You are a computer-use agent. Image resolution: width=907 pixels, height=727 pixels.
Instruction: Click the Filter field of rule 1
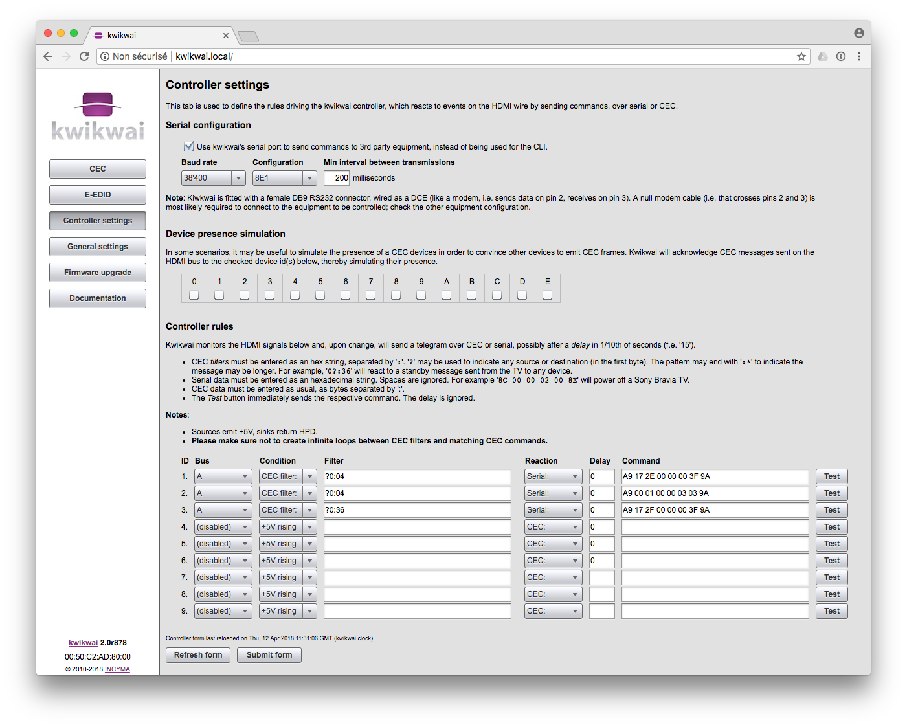[x=418, y=476]
